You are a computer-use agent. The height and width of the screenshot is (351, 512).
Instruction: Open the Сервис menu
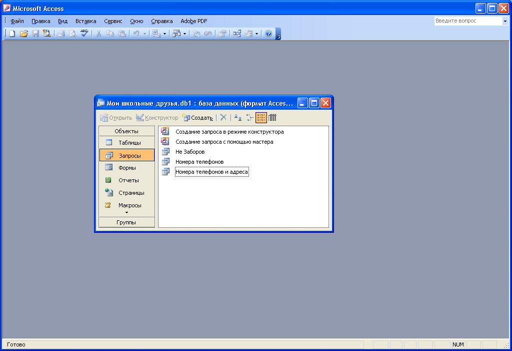click(x=113, y=21)
